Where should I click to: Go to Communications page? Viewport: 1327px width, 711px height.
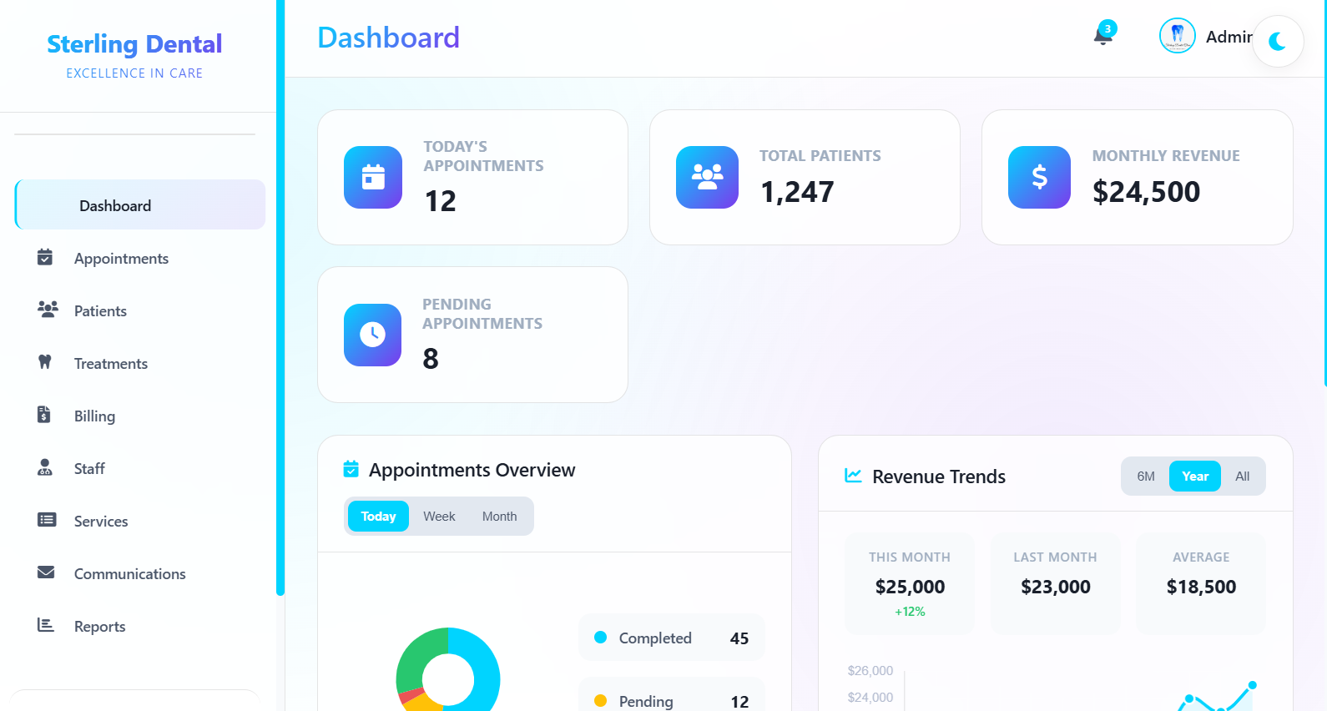(x=140, y=573)
